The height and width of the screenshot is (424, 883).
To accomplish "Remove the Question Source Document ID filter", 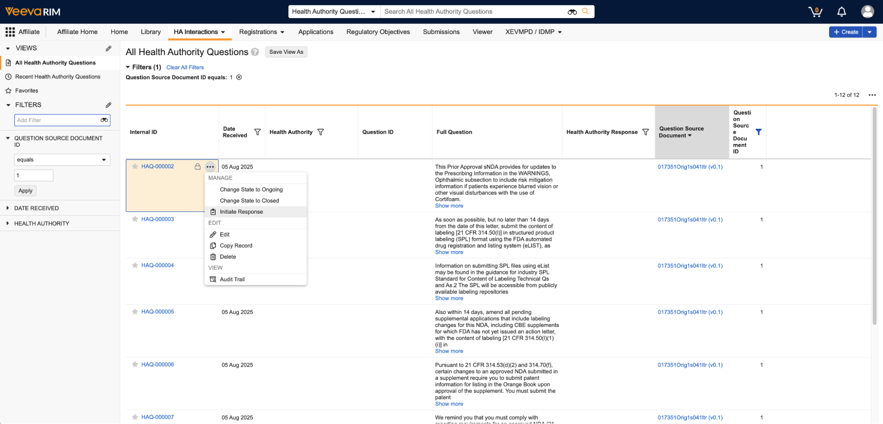I will coord(239,77).
